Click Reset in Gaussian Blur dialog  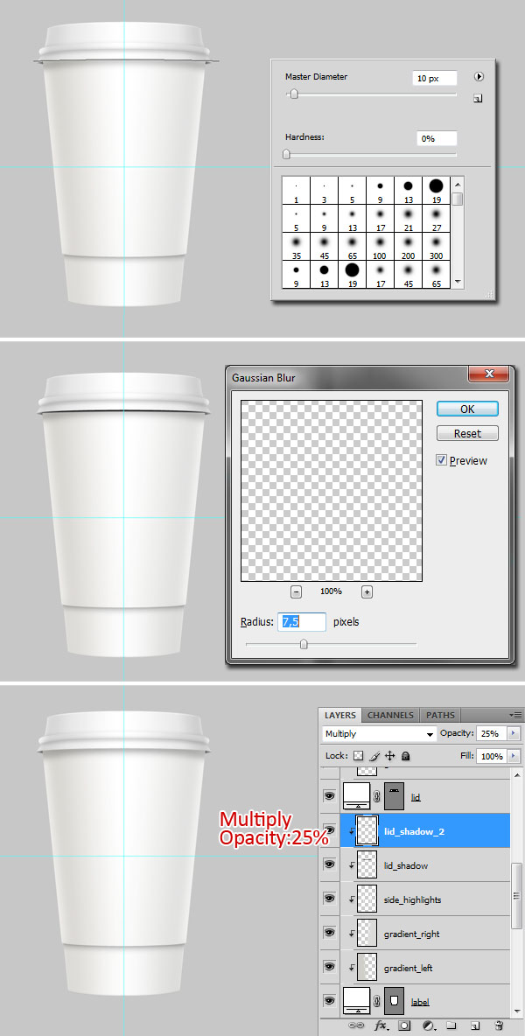[467, 433]
